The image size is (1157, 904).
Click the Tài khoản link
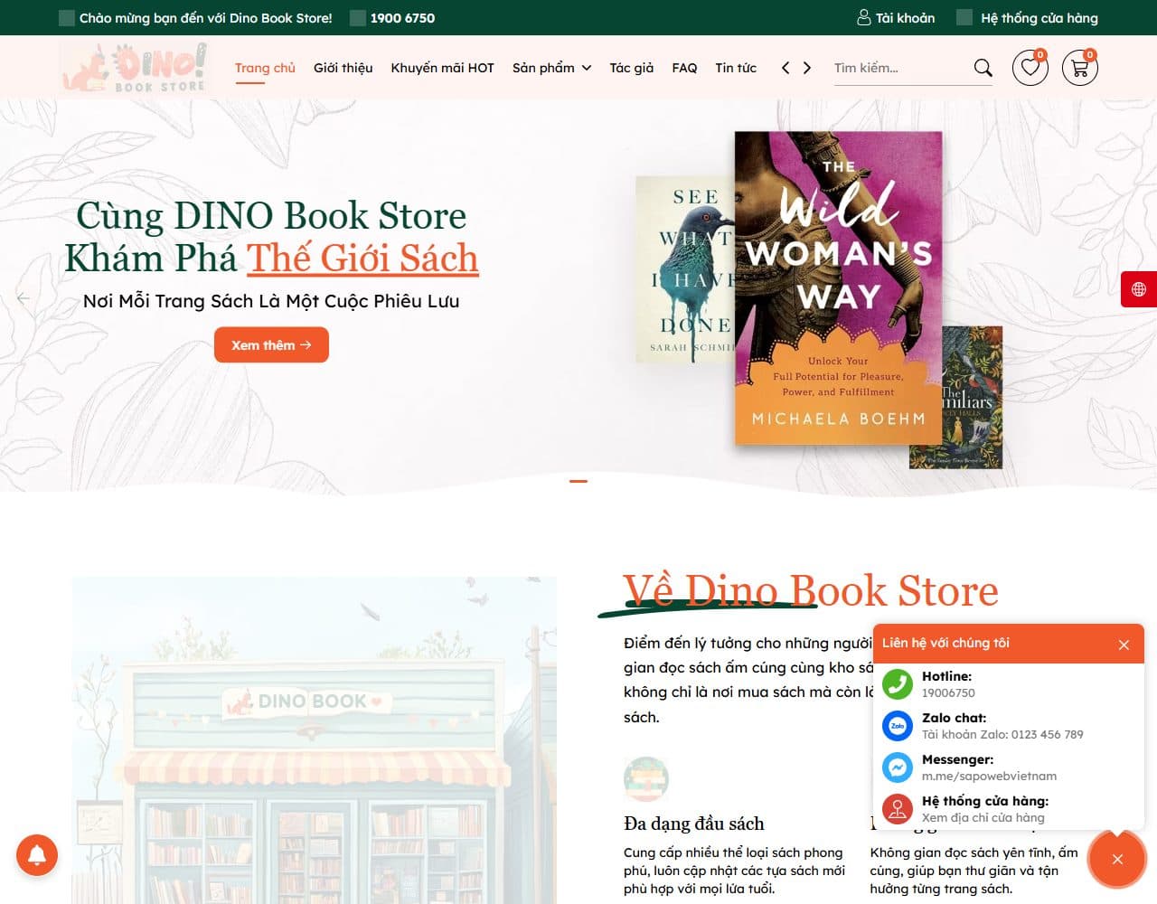pos(905,18)
